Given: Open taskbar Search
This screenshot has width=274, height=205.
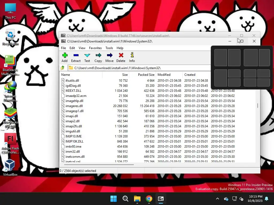Looking at the screenshot, I should point(125,199).
